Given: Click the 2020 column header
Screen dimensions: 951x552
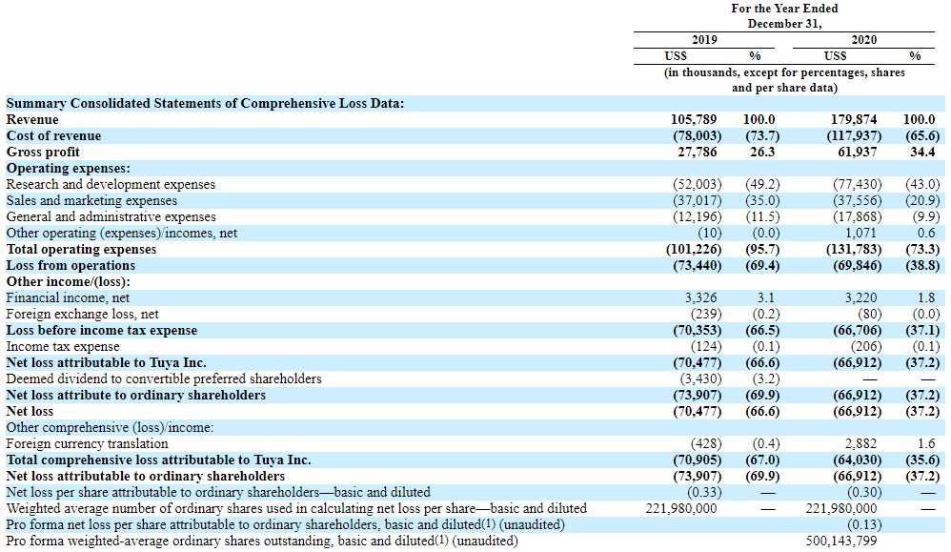Looking at the screenshot, I should [864, 40].
